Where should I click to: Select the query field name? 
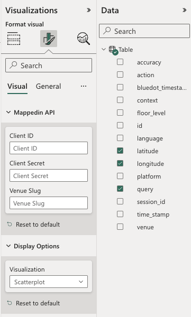point(145,189)
